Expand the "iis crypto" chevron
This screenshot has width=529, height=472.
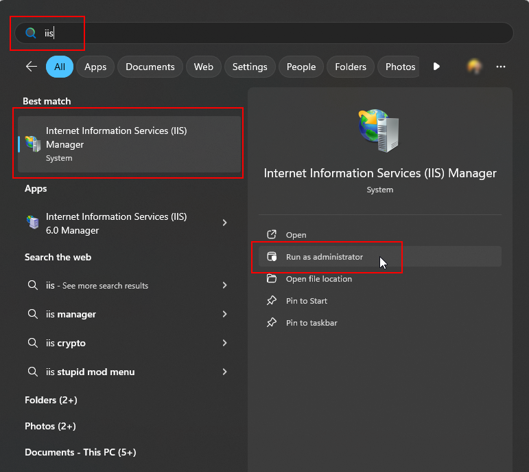point(224,343)
